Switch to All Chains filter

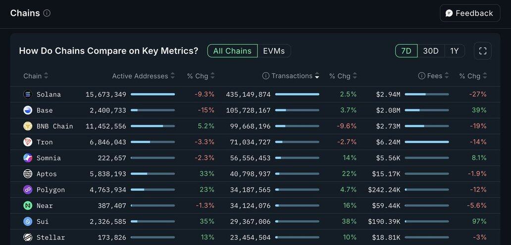232,51
